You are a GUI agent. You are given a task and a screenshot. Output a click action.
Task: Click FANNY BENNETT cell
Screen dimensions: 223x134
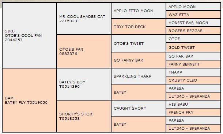(x=193, y=64)
